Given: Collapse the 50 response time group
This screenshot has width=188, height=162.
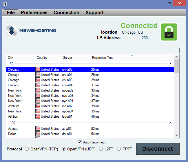Looking at the screenshot, I should coord(170,64).
